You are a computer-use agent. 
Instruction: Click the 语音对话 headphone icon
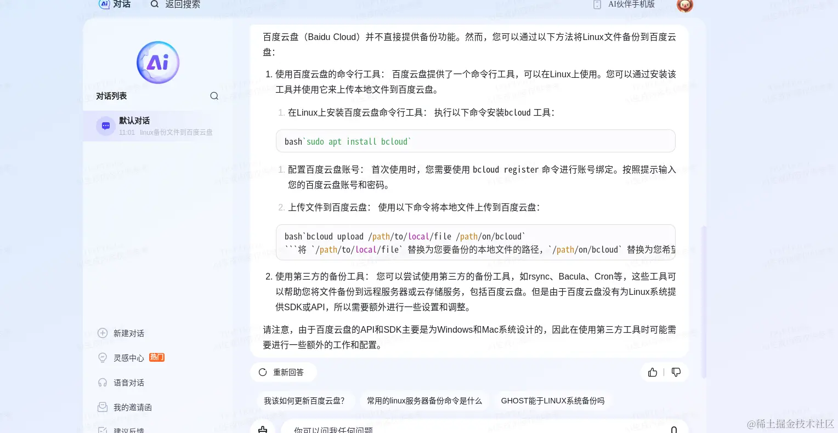[102, 383]
